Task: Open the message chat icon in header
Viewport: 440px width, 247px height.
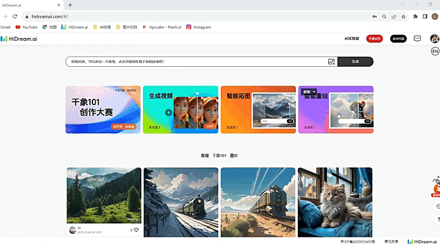Action: tap(417, 39)
